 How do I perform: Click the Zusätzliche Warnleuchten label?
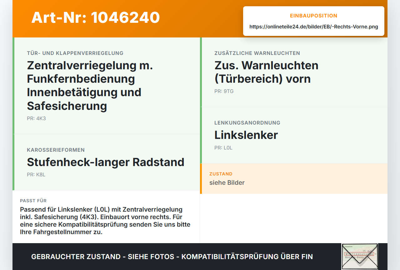(x=257, y=53)
